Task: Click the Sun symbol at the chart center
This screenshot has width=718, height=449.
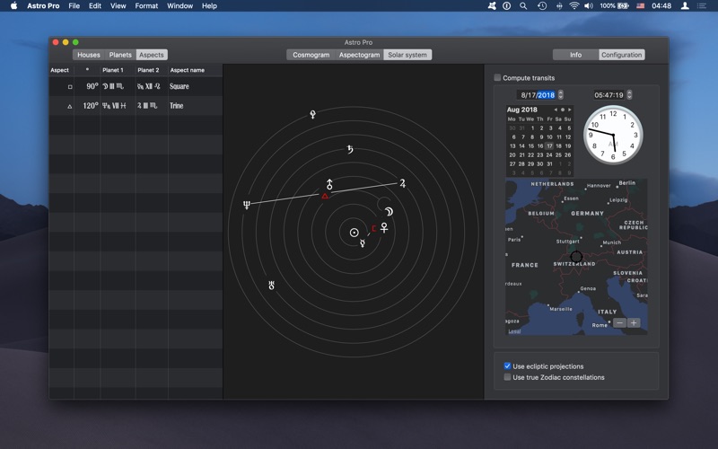Action: click(x=354, y=233)
